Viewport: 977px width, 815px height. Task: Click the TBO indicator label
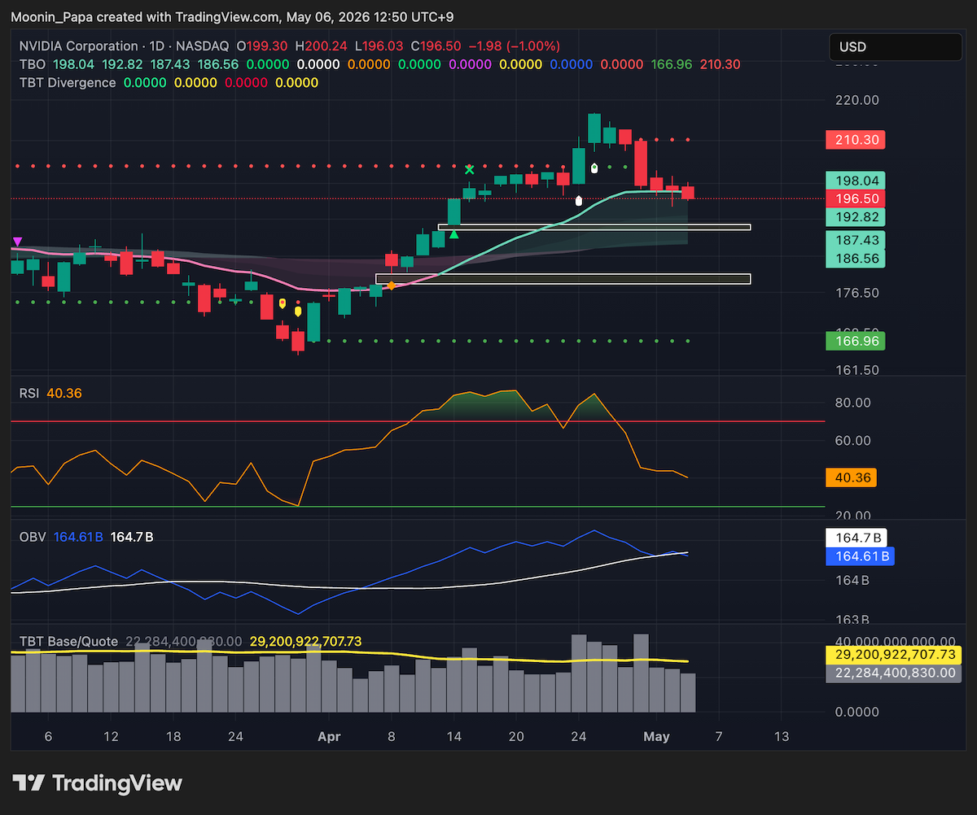pyautogui.click(x=32, y=64)
